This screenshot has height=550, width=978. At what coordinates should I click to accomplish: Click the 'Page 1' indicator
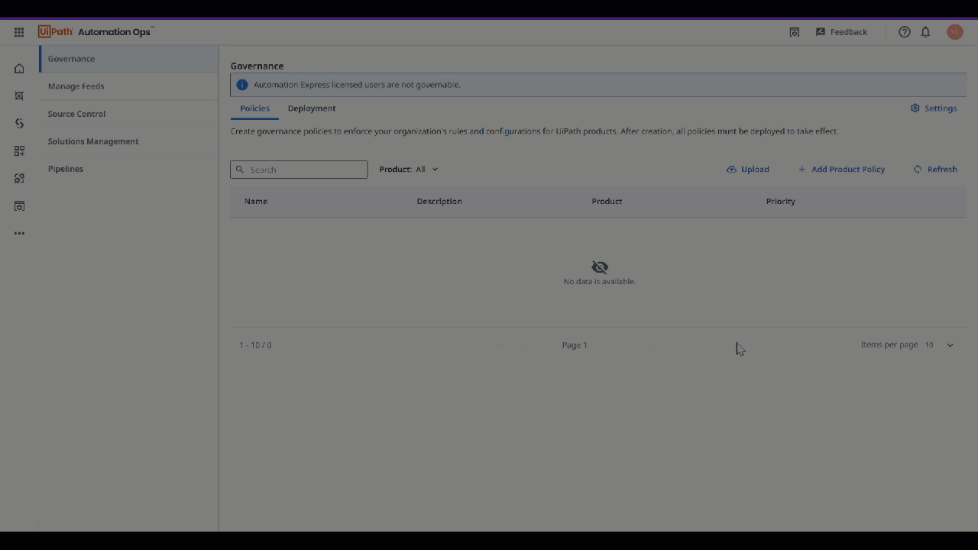[575, 345]
